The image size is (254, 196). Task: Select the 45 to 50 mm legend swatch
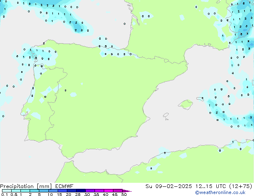tap(118, 191)
